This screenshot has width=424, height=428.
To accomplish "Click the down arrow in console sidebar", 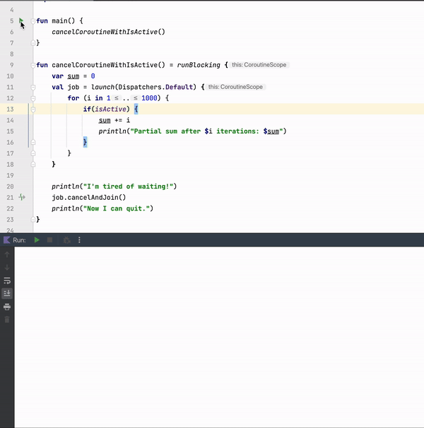I will [x=7, y=267].
